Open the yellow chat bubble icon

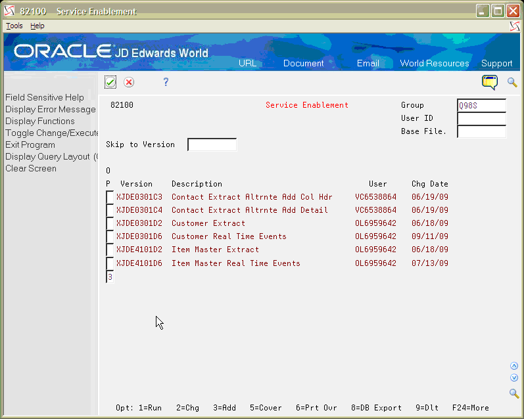(490, 82)
